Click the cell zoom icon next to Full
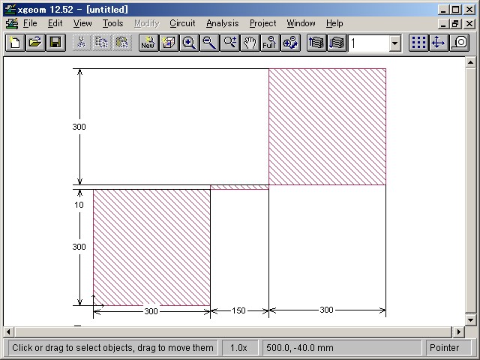Screen dimensions: 480x360 click(290, 43)
